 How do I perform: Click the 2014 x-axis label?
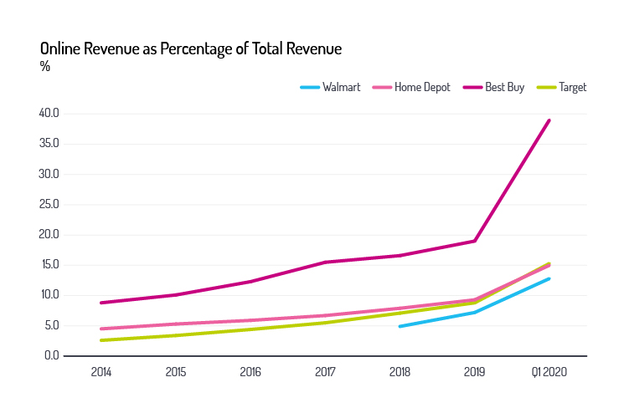point(101,372)
